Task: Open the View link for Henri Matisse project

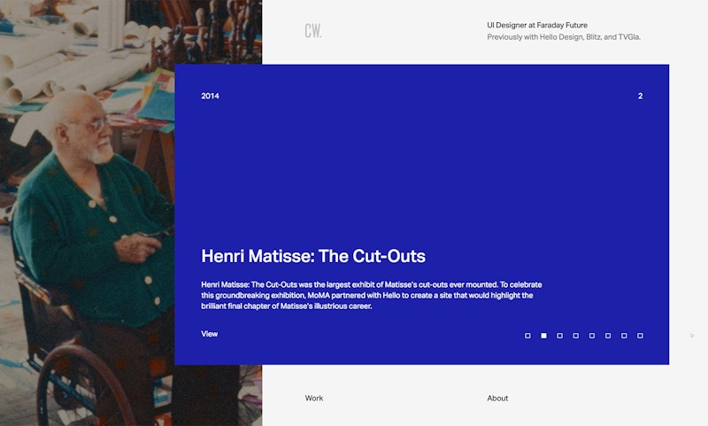Action: [210, 334]
